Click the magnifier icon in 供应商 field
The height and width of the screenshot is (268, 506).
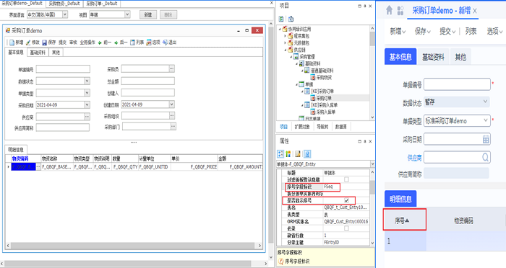485,157
